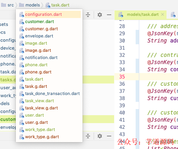Open customer.dart from the popup list
Screen dimensions: 178x149
coord(39,22)
